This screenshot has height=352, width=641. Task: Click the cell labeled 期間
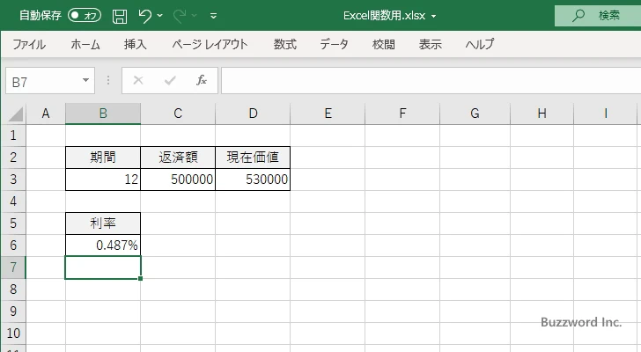[103, 158]
